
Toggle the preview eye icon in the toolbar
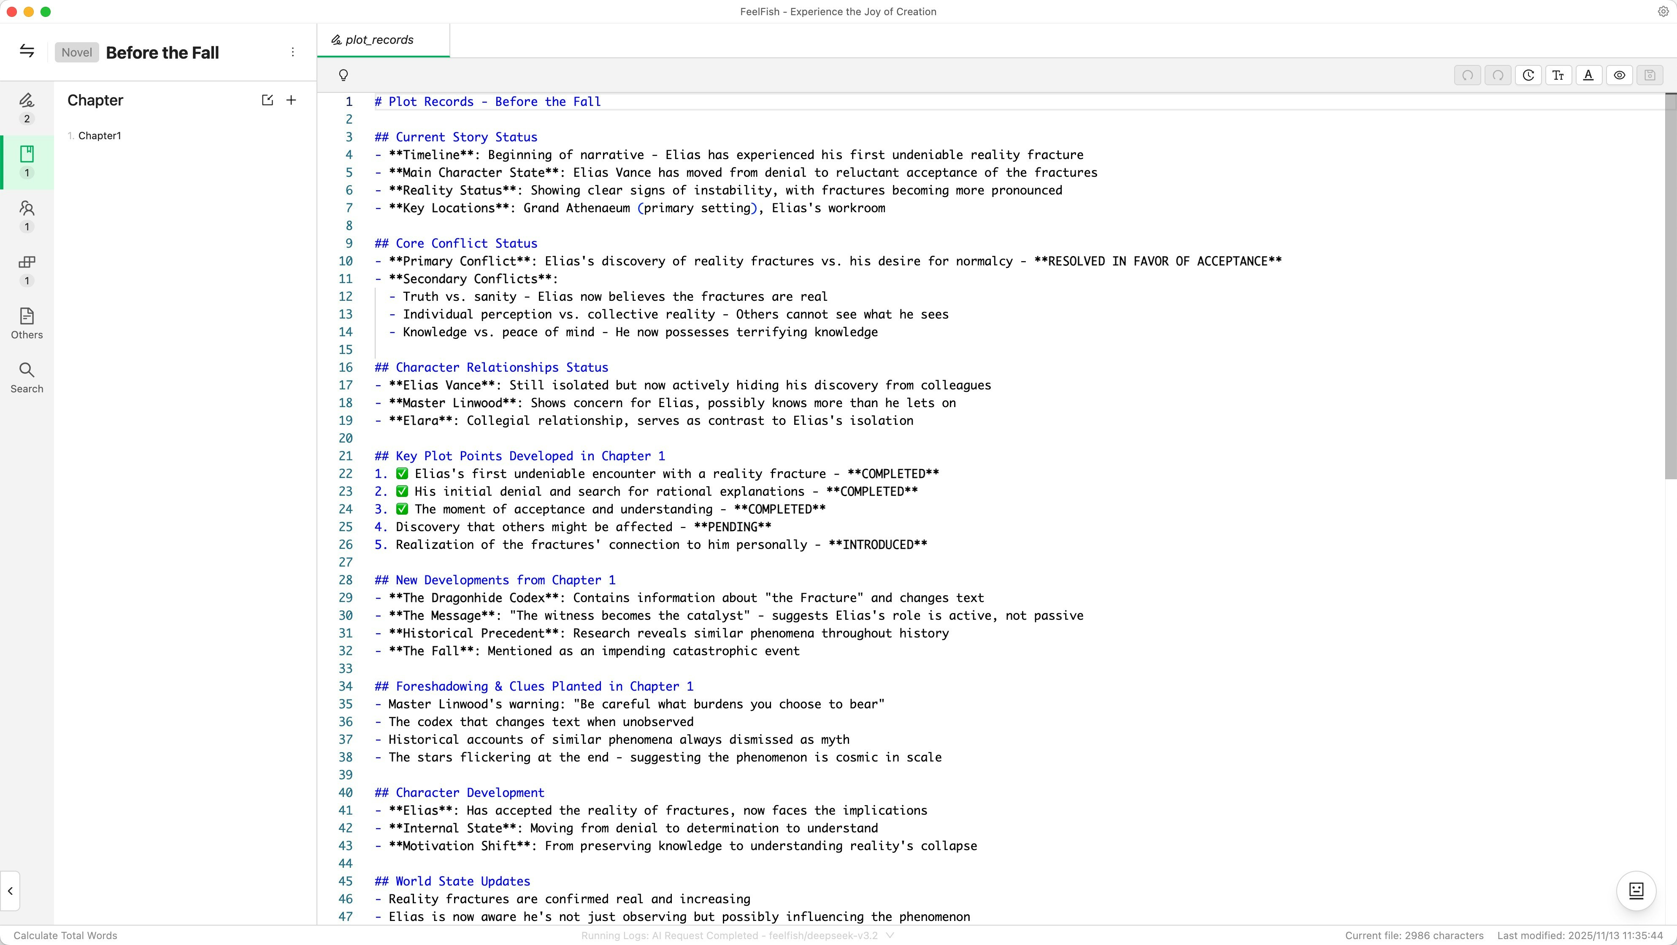click(x=1620, y=75)
